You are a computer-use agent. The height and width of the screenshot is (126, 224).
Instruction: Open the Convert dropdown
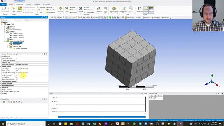pyautogui.click(x=165, y=17)
